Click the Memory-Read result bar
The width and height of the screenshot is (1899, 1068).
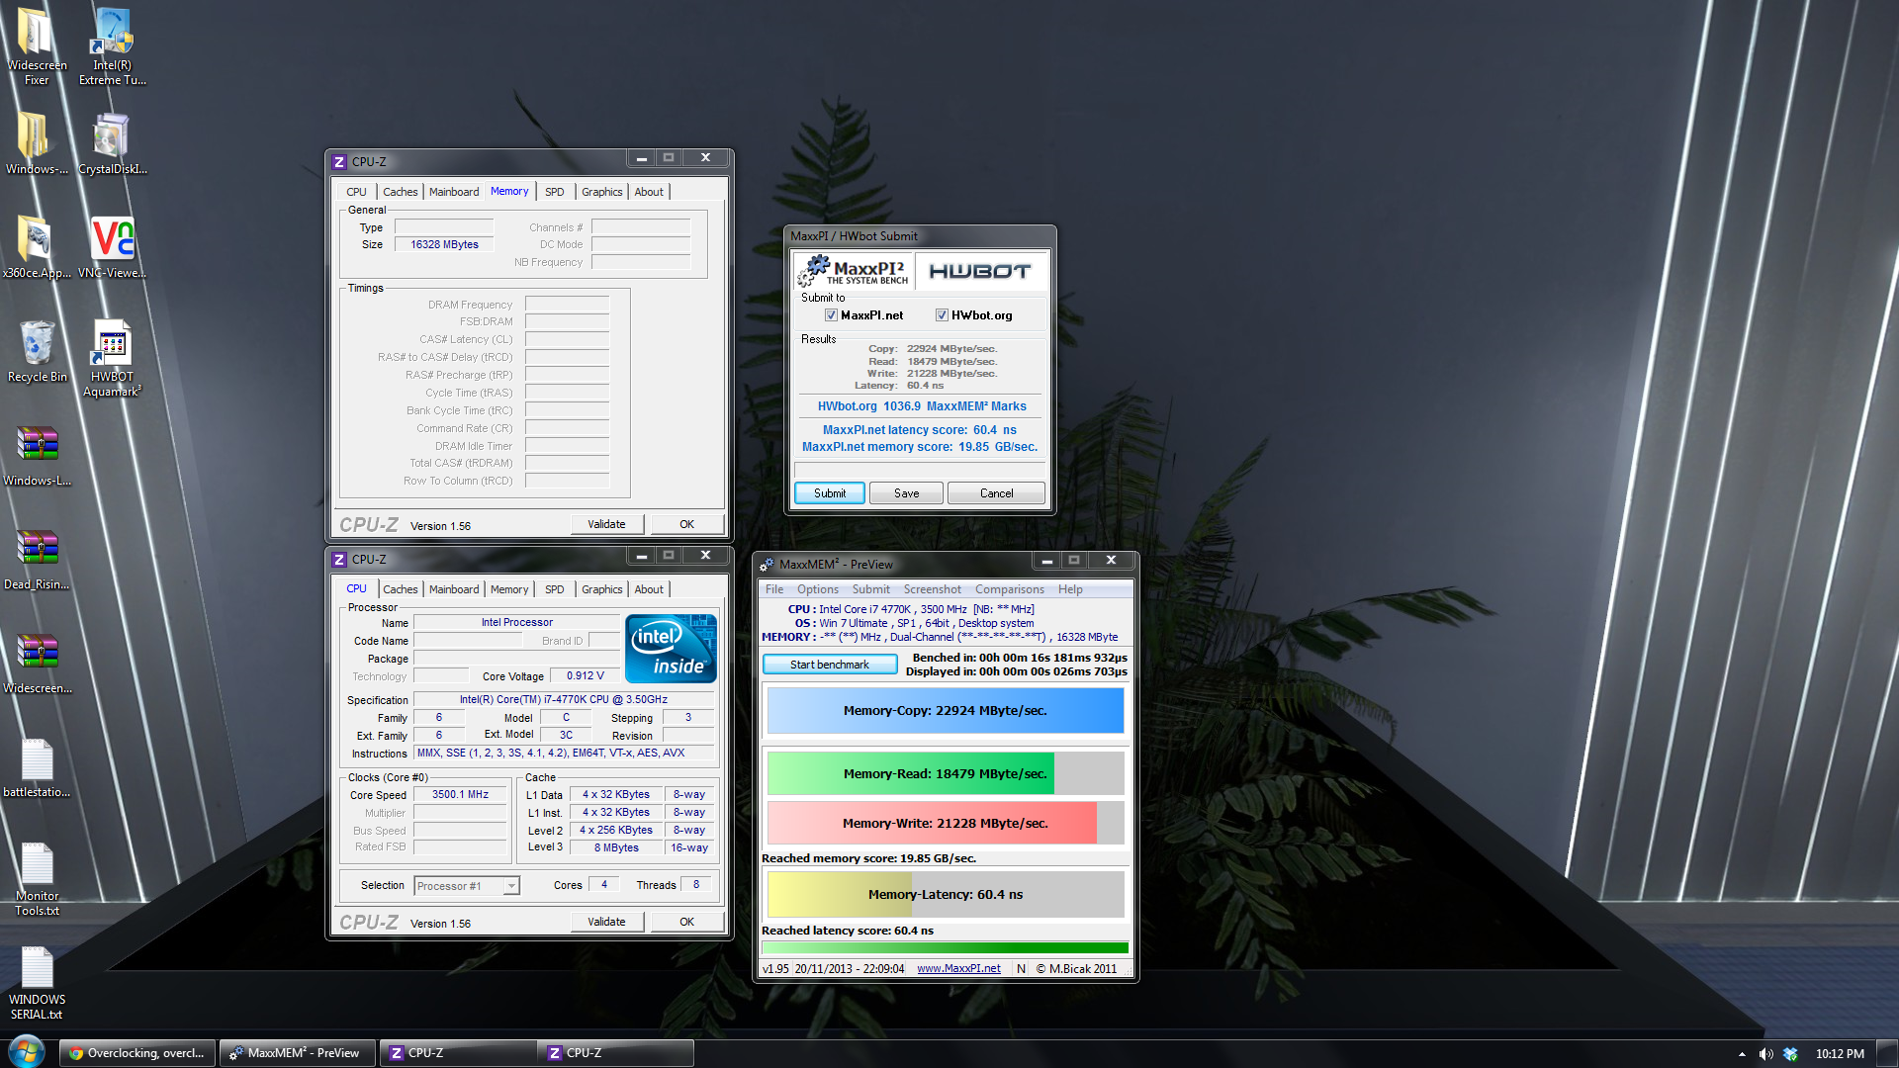[x=946, y=774]
